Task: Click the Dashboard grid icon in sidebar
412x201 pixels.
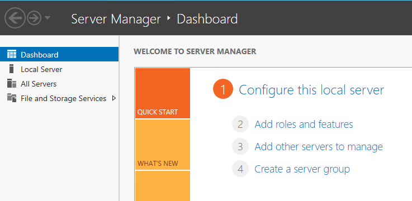Action: [x=12, y=54]
